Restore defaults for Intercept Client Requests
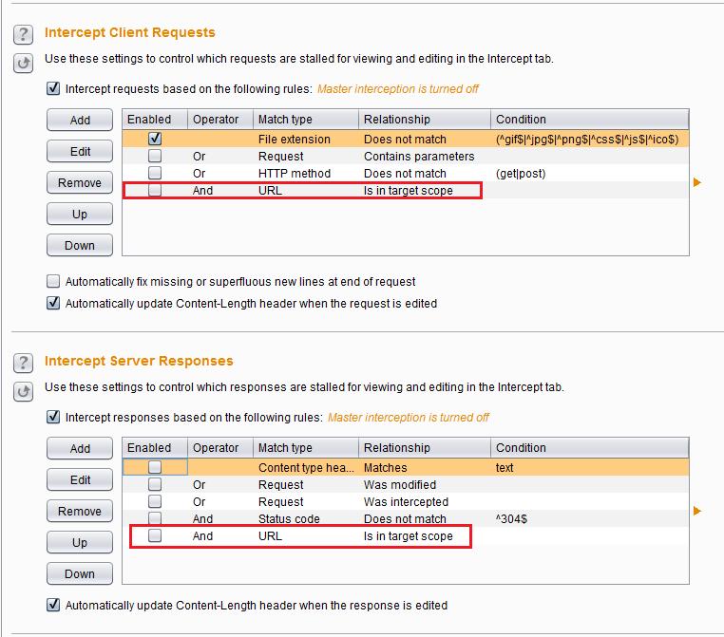 (x=23, y=64)
